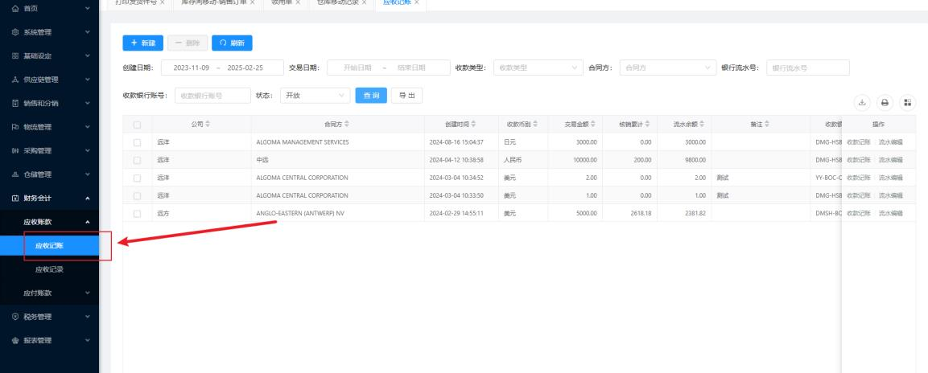The width and height of the screenshot is (928, 373).
Task: Open the 收款类型 dropdown
Action: pyautogui.click(x=538, y=68)
